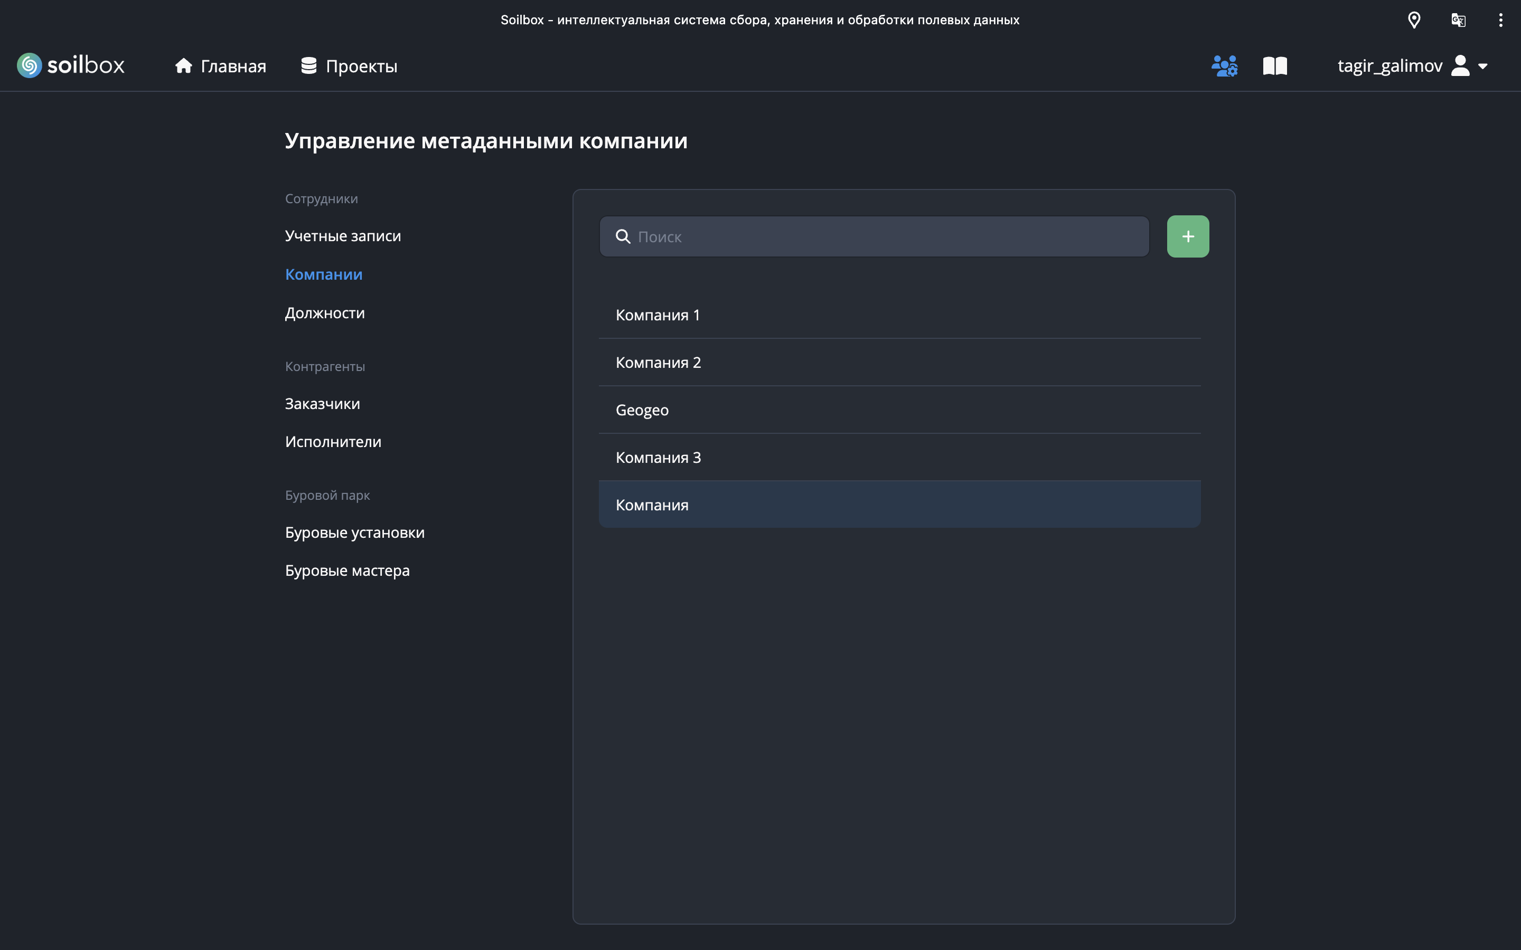Viewport: 1521px width, 950px height.
Task: Navigate to Буровые установки
Action: click(x=354, y=532)
